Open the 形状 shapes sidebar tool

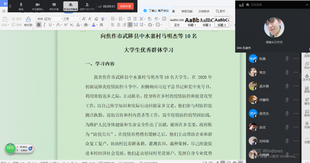307,66
